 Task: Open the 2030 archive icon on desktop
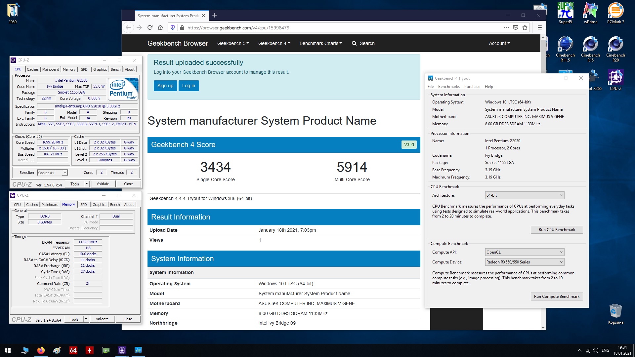pos(13,13)
